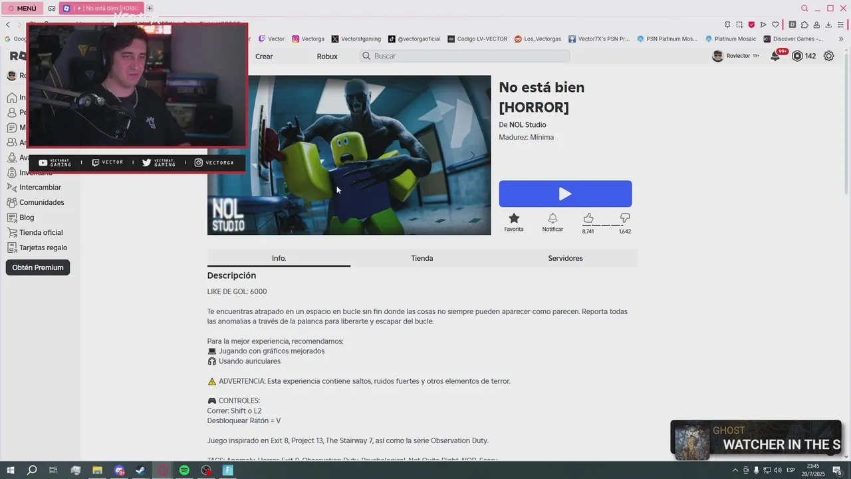The height and width of the screenshot is (479, 851).
Task: Open Blog in the sidebar
Action: coord(27,218)
